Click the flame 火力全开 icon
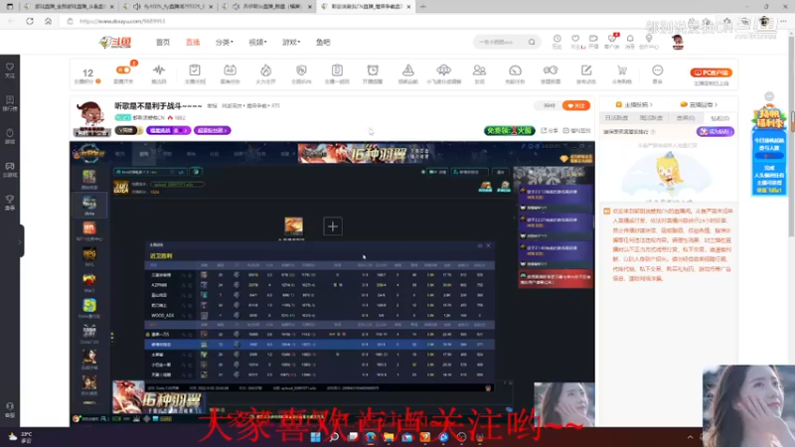The height and width of the screenshot is (447, 795). (265, 70)
